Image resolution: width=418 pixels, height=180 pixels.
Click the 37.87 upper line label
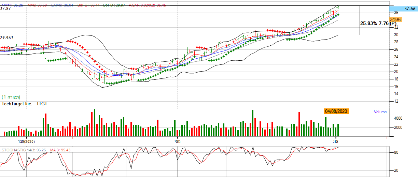pyautogui.click(x=5, y=9)
